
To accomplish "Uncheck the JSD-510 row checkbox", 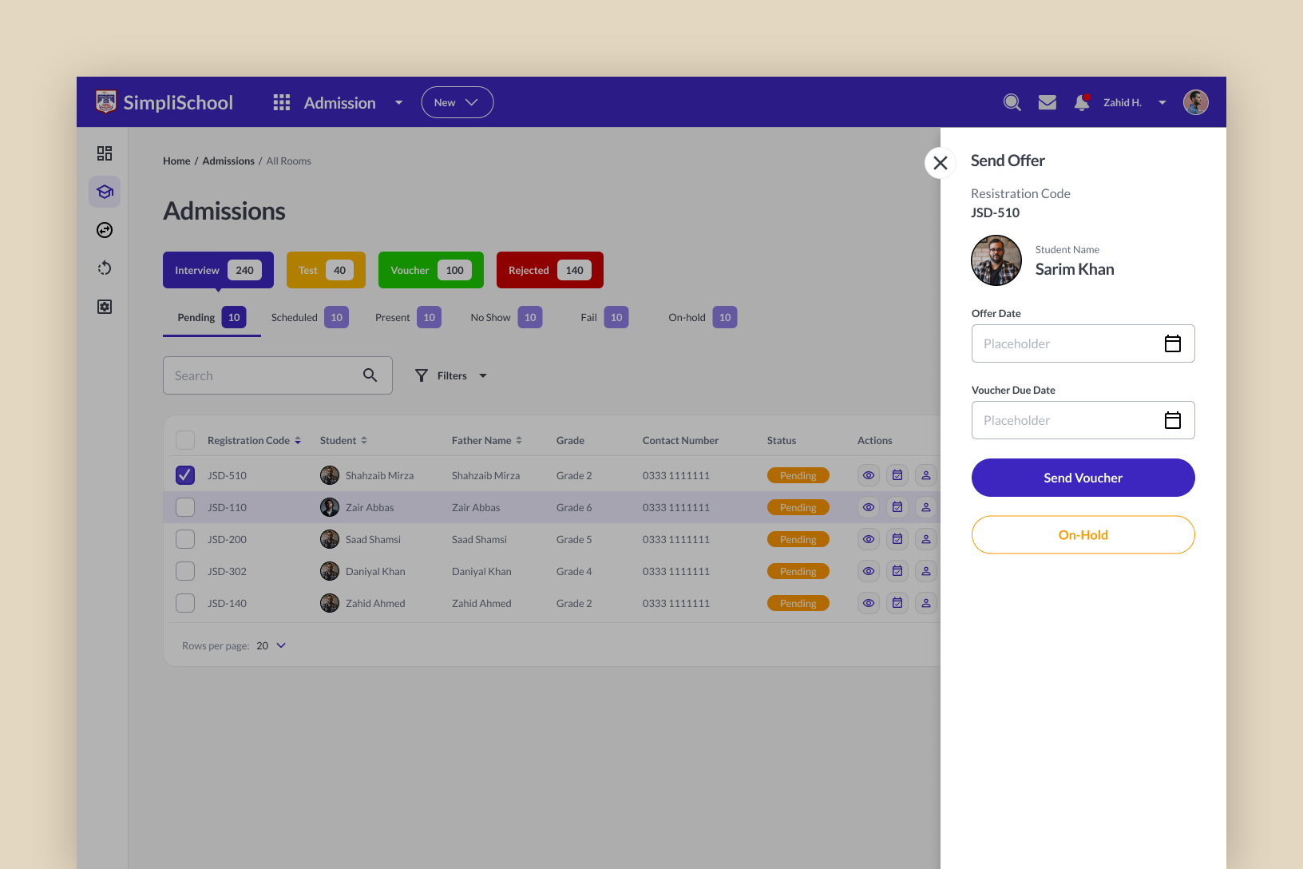I will pos(185,475).
